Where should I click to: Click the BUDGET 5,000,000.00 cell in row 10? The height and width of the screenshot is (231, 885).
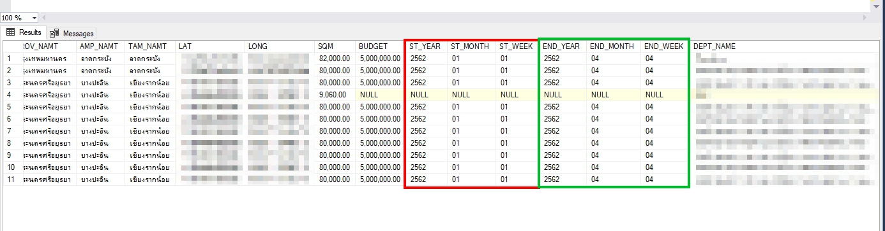point(381,167)
